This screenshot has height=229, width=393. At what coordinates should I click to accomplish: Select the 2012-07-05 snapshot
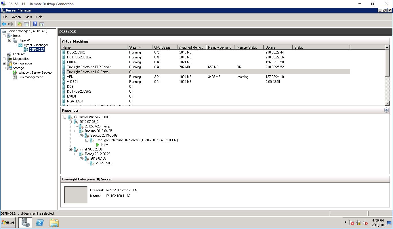(98, 159)
